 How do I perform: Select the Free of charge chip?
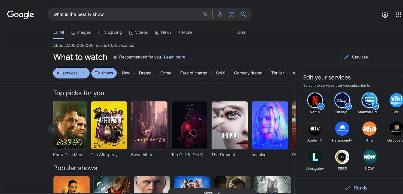point(194,73)
